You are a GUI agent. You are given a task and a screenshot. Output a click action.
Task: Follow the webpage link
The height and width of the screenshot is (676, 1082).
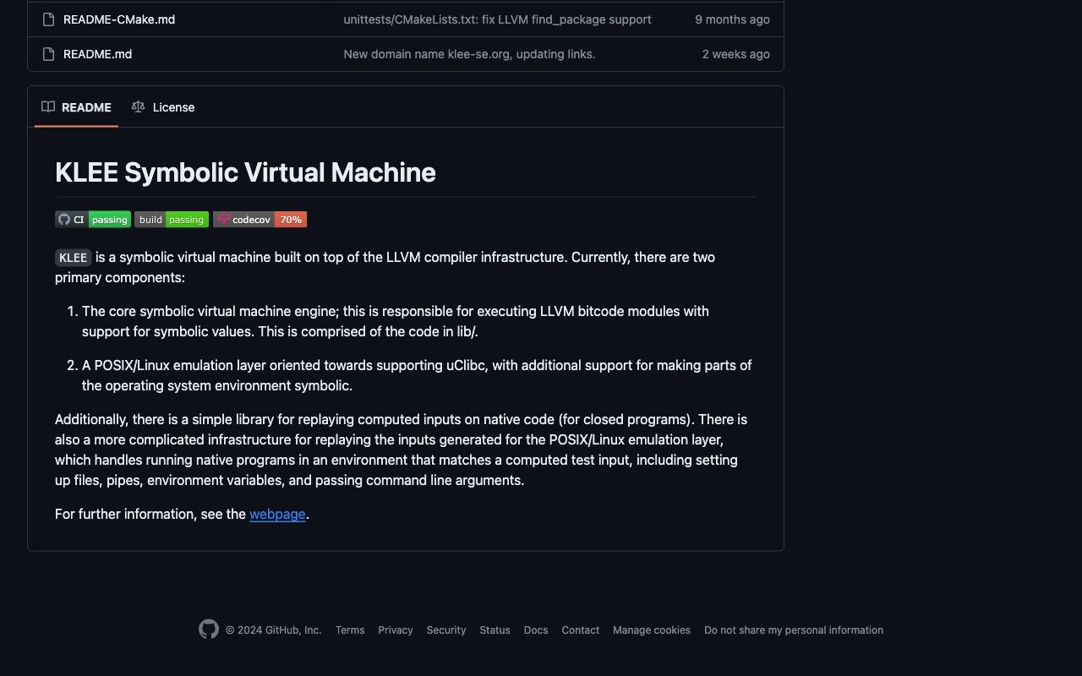point(277,514)
